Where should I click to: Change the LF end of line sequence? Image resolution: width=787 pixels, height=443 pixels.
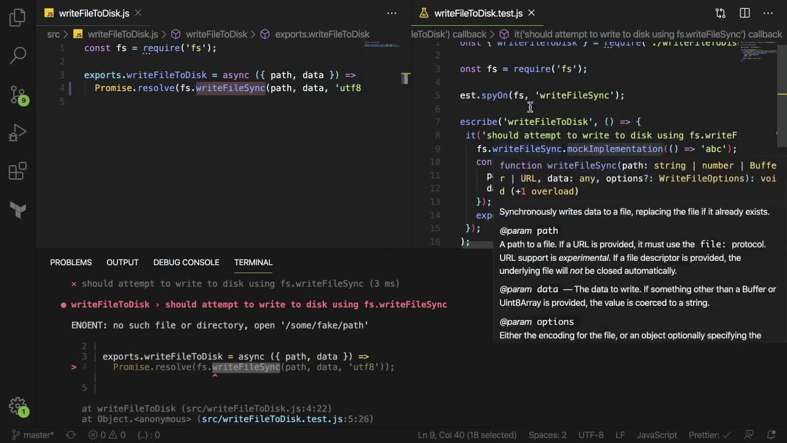pyautogui.click(x=620, y=435)
